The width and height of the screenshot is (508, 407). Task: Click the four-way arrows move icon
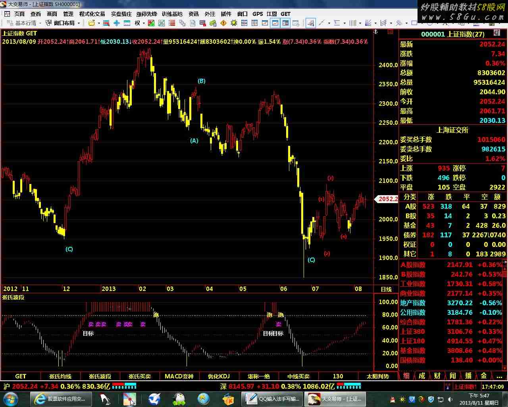point(117,23)
